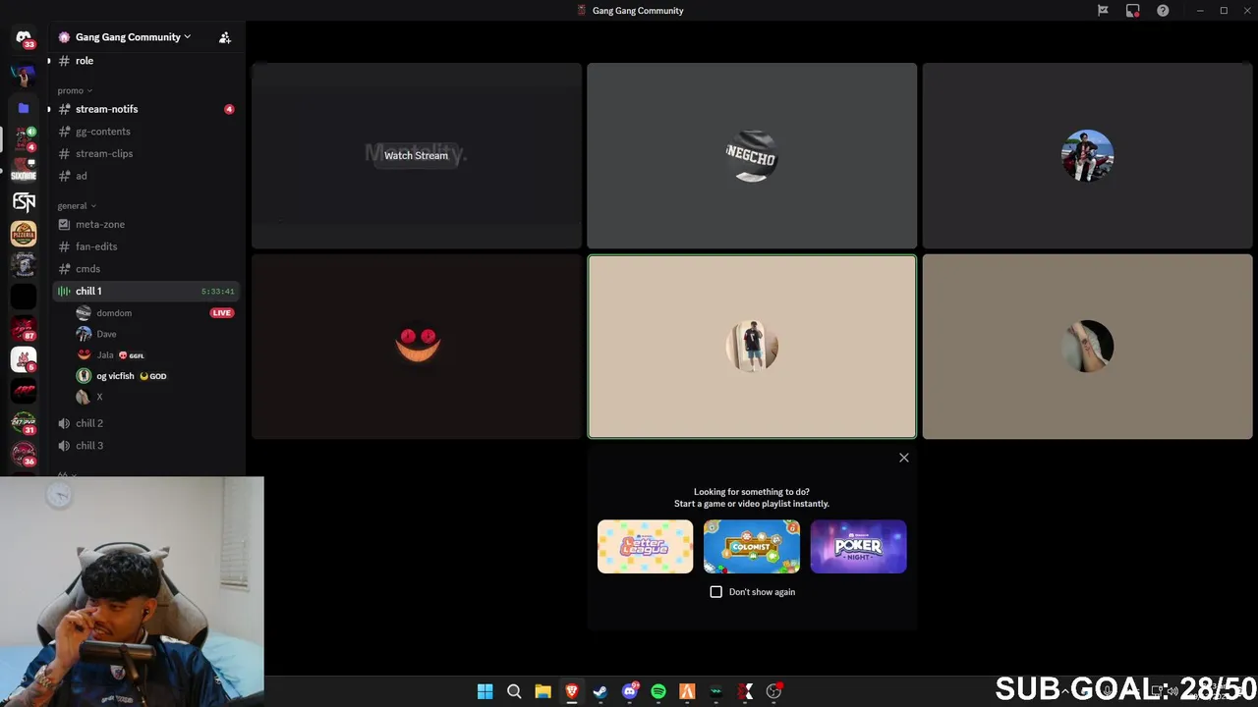Open the red X app in taskbar
This screenshot has height=707, width=1258.
point(745,691)
